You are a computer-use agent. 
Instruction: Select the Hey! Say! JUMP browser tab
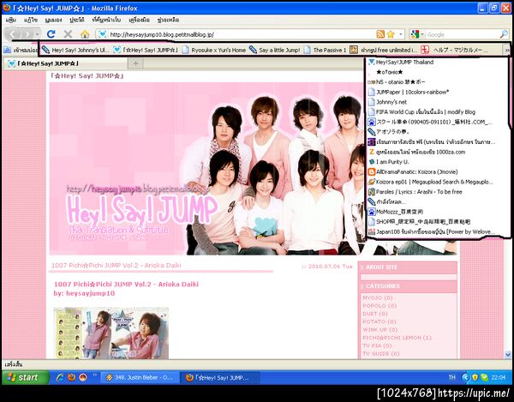(x=65, y=63)
